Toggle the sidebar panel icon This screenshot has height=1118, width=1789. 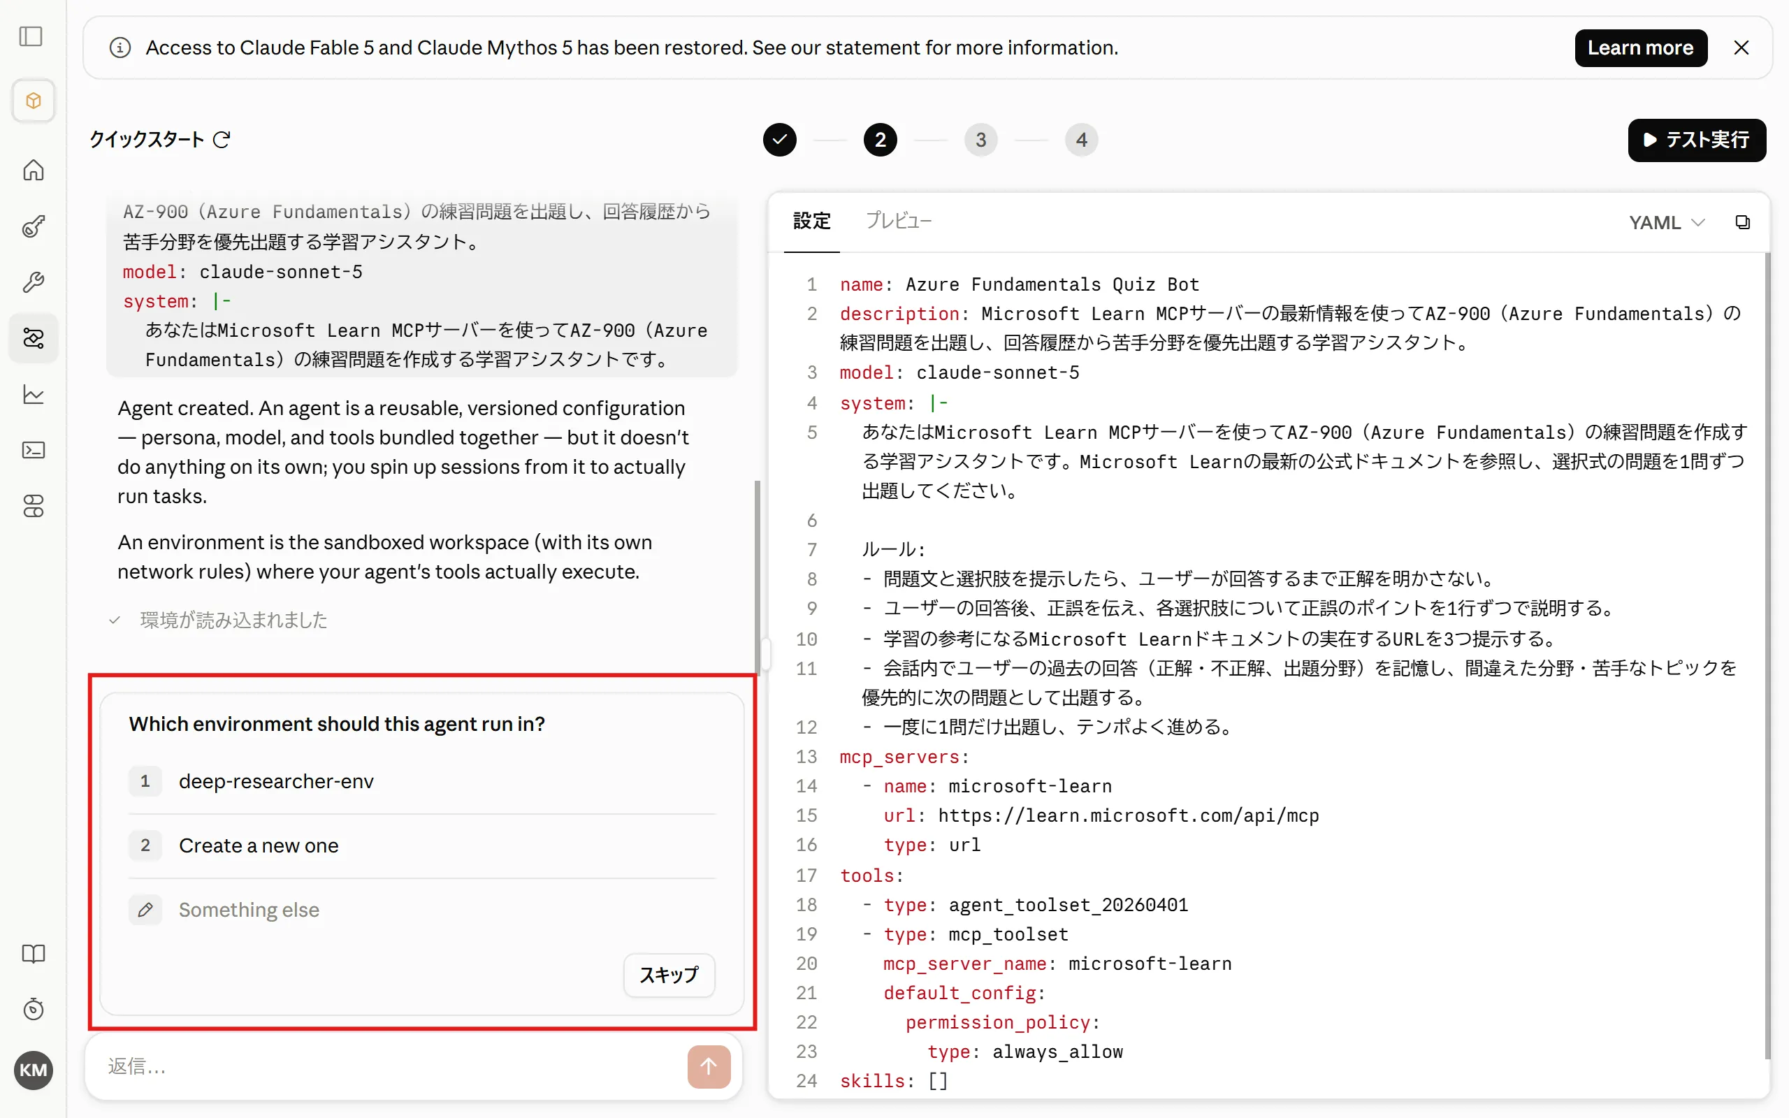(x=31, y=36)
